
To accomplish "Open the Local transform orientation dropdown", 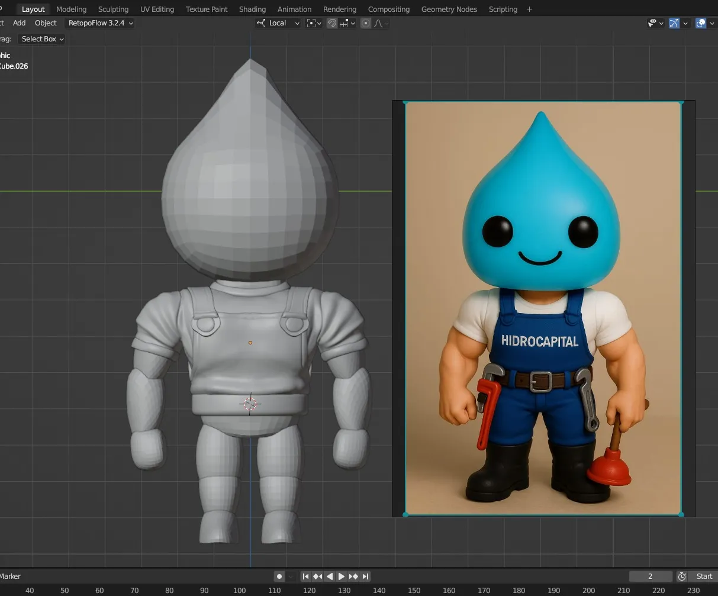I will (277, 23).
